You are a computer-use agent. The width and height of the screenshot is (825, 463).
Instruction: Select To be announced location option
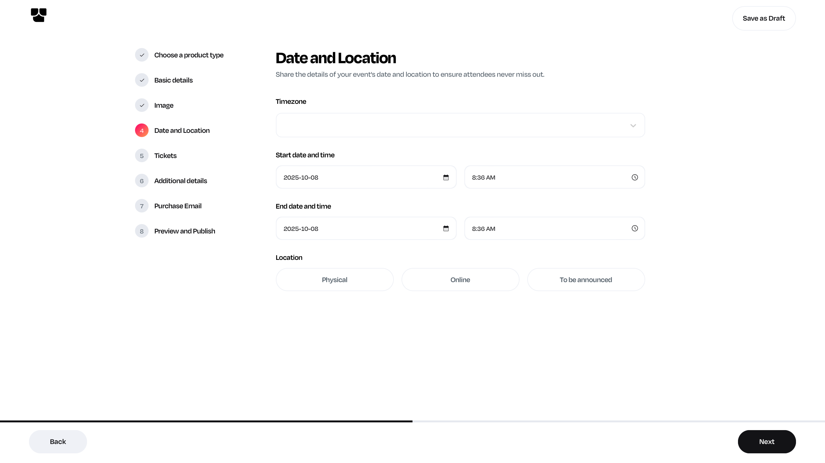coord(586,280)
